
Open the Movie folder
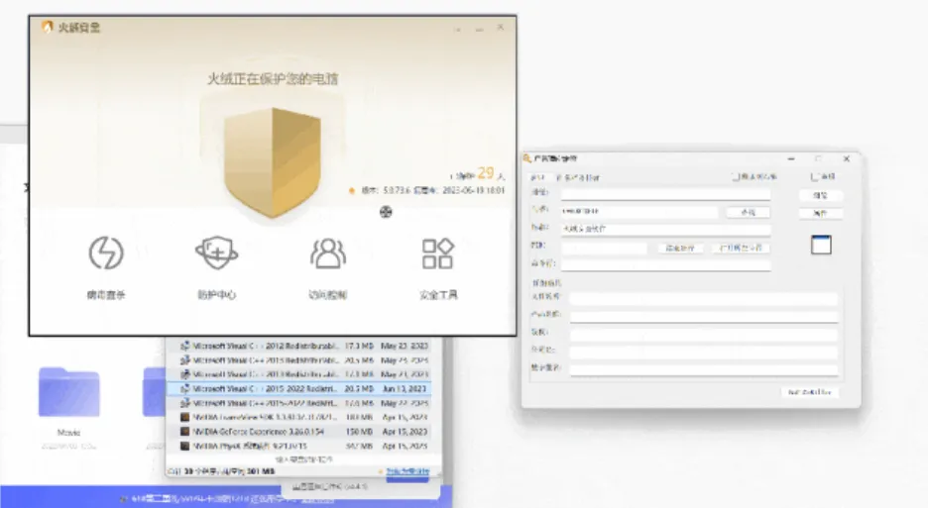point(68,391)
